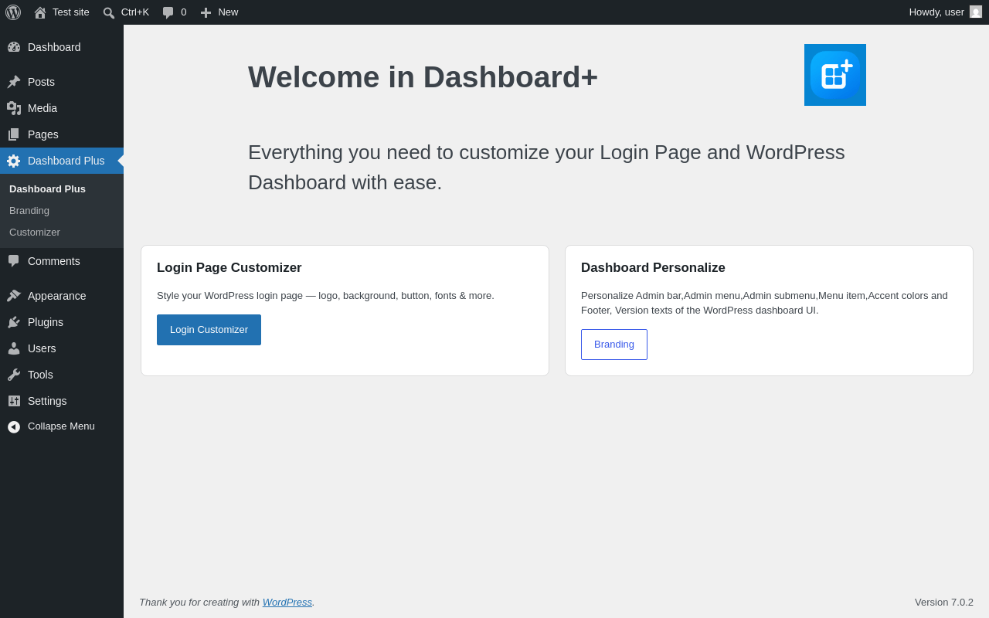The width and height of the screenshot is (989, 618).
Task: Click the Dashboard gauge icon in sidebar
Action: [14, 47]
